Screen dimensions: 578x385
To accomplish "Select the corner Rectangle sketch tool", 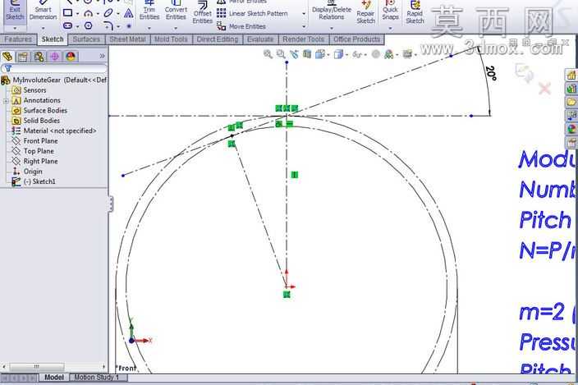I will coord(67,13).
